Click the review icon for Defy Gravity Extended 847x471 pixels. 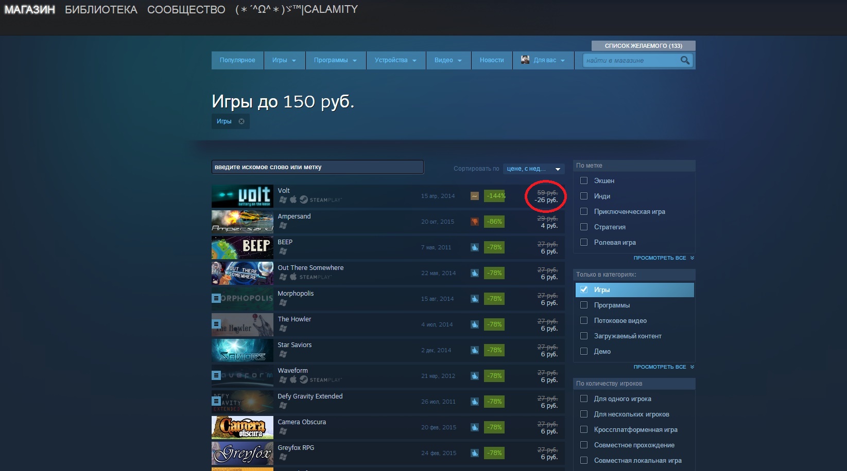point(475,402)
